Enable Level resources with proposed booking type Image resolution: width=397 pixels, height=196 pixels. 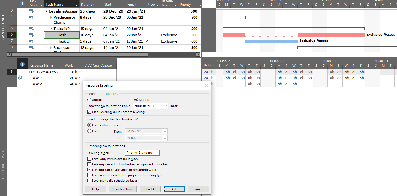click(x=89, y=175)
